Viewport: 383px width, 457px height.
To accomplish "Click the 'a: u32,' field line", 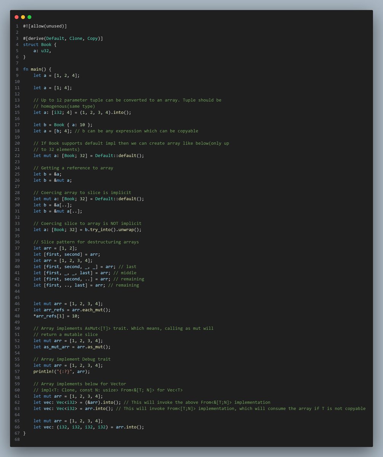I will [x=42, y=51].
